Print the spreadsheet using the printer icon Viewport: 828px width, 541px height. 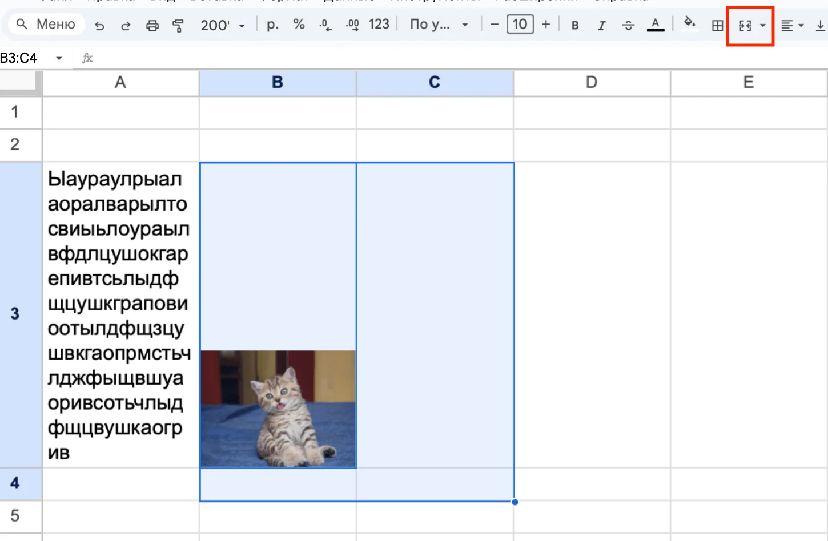coord(152,25)
